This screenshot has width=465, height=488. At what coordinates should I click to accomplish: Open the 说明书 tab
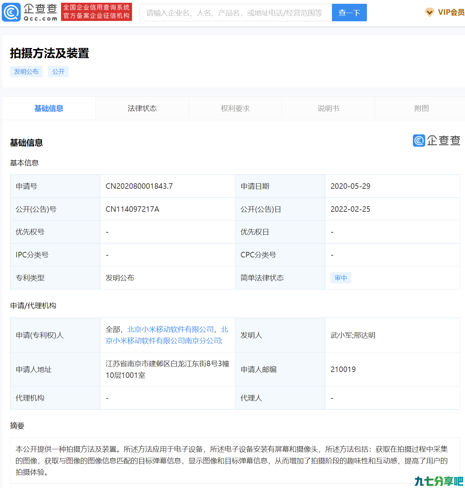pyautogui.click(x=328, y=108)
